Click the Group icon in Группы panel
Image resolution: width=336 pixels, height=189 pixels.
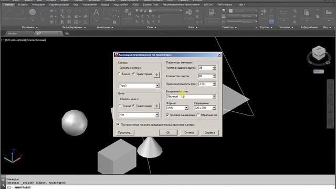[x=264, y=13]
